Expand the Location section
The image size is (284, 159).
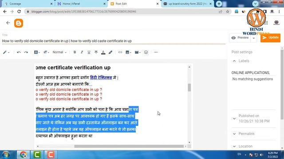(234, 146)
